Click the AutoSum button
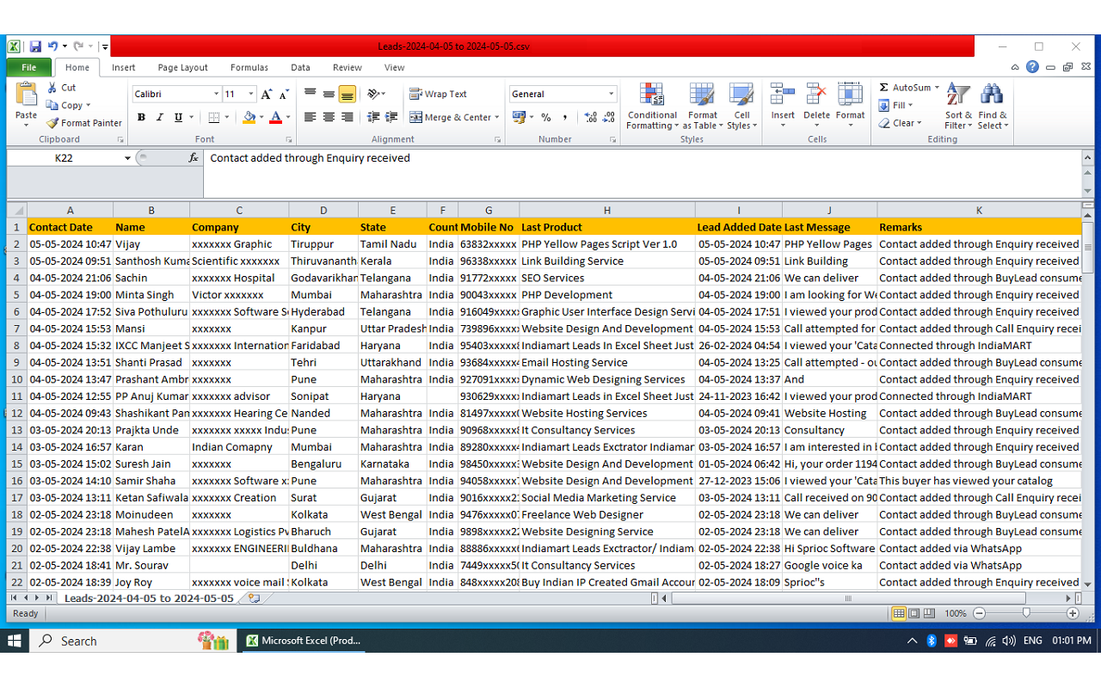 pyautogui.click(x=905, y=88)
